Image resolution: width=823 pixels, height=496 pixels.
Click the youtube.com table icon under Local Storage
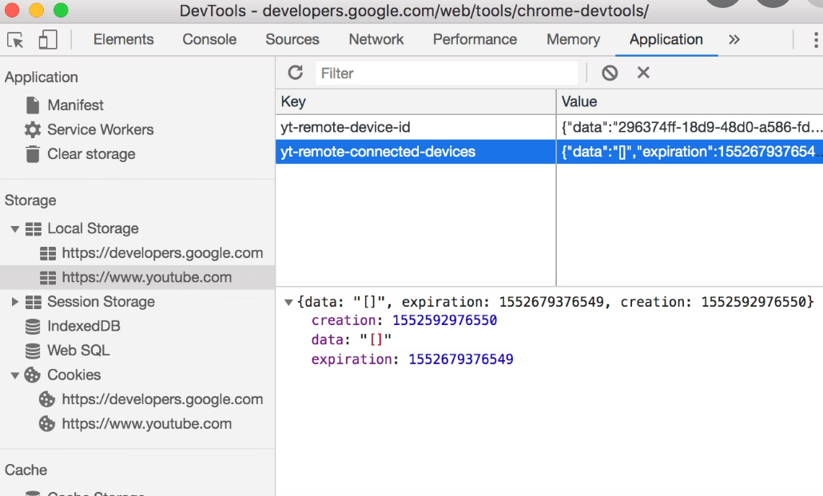48,278
